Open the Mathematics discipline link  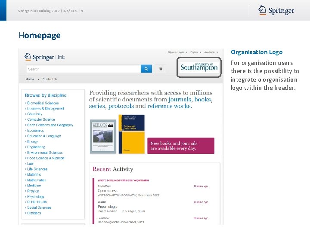(x=37, y=180)
